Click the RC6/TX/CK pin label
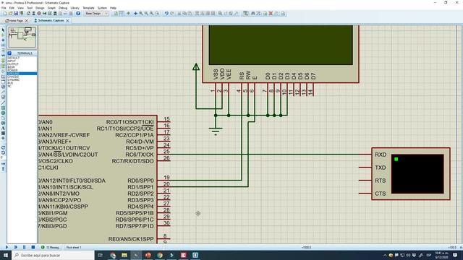Viewport: 463px width, 260px height. tap(140, 155)
